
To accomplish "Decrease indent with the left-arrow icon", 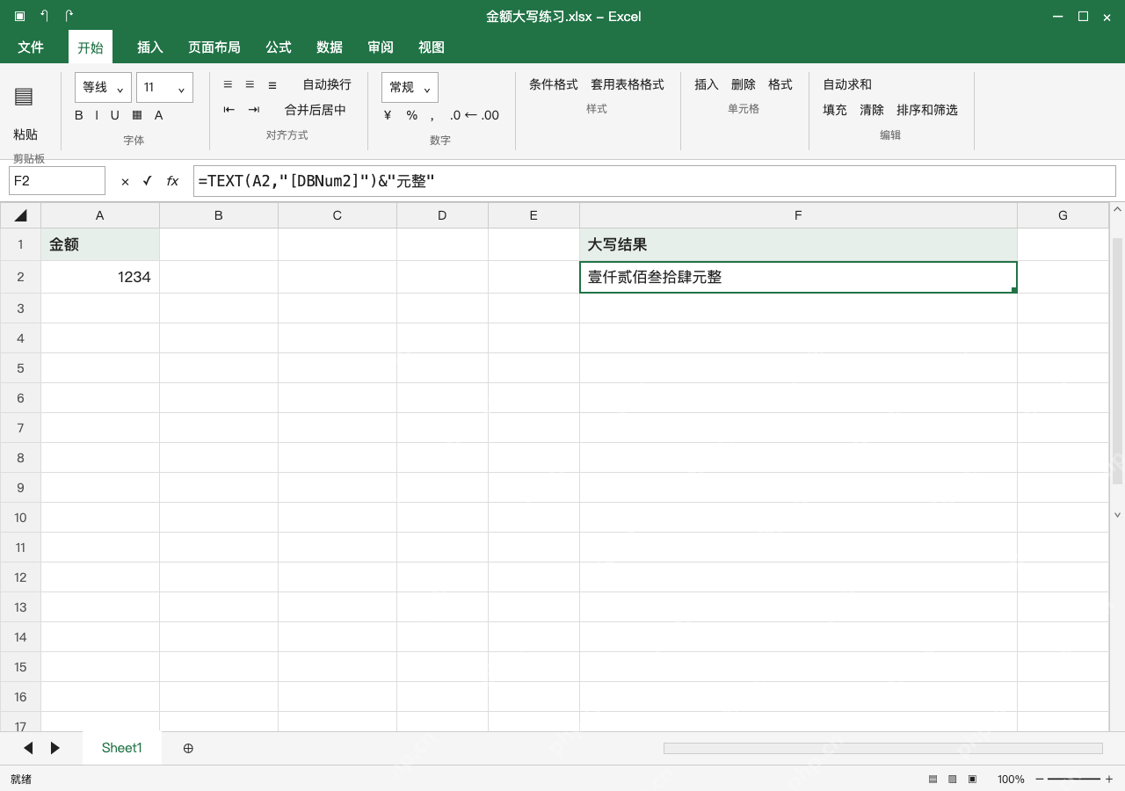I will [x=229, y=110].
